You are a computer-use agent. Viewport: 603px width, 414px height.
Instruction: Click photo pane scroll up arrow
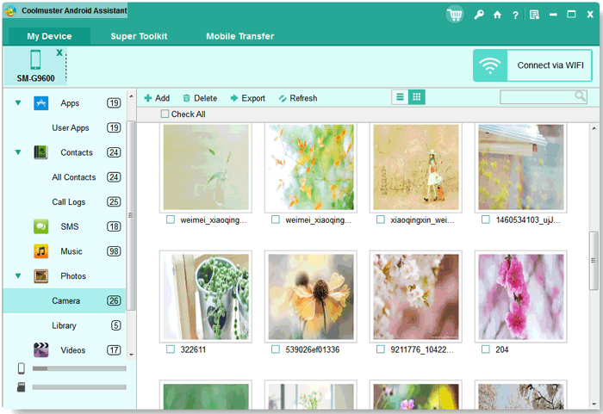[594, 128]
